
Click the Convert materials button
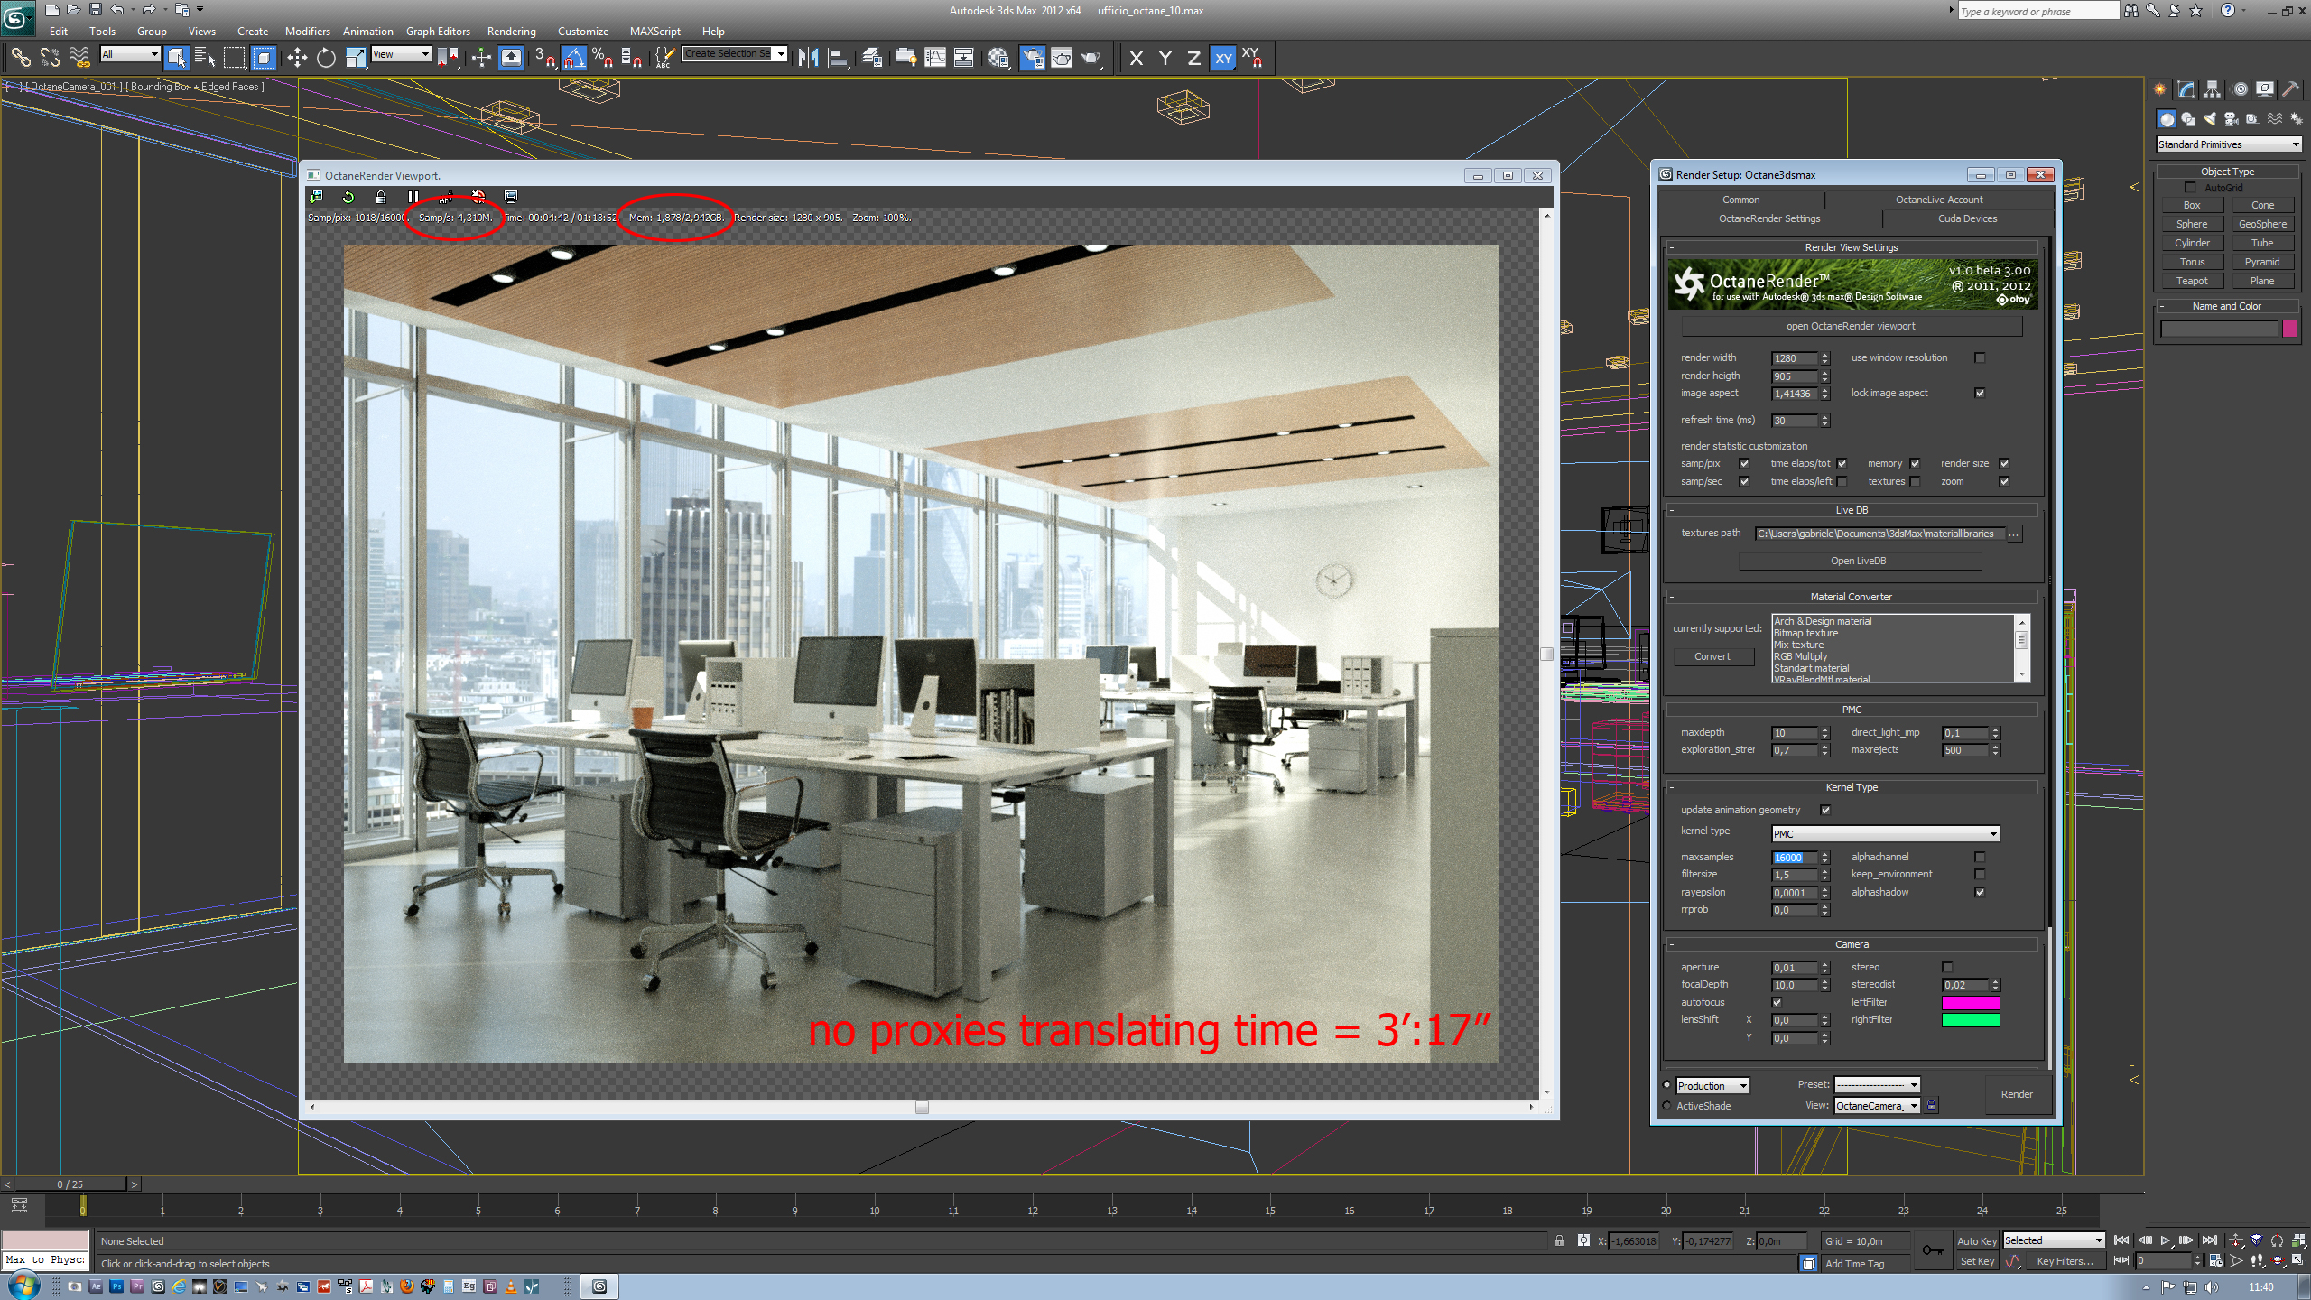(x=1712, y=657)
